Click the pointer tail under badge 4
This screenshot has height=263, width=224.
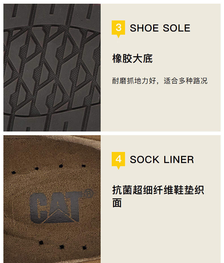[x=119, y=168]
